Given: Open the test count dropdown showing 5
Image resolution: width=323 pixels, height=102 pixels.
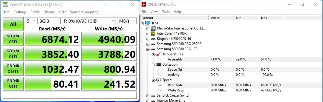Looking at the screenshot, I should click(30, 21).
